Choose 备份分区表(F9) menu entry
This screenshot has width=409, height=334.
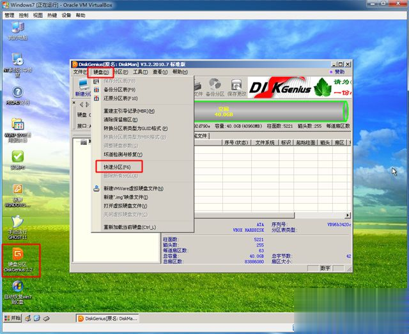tap(120, 89)
